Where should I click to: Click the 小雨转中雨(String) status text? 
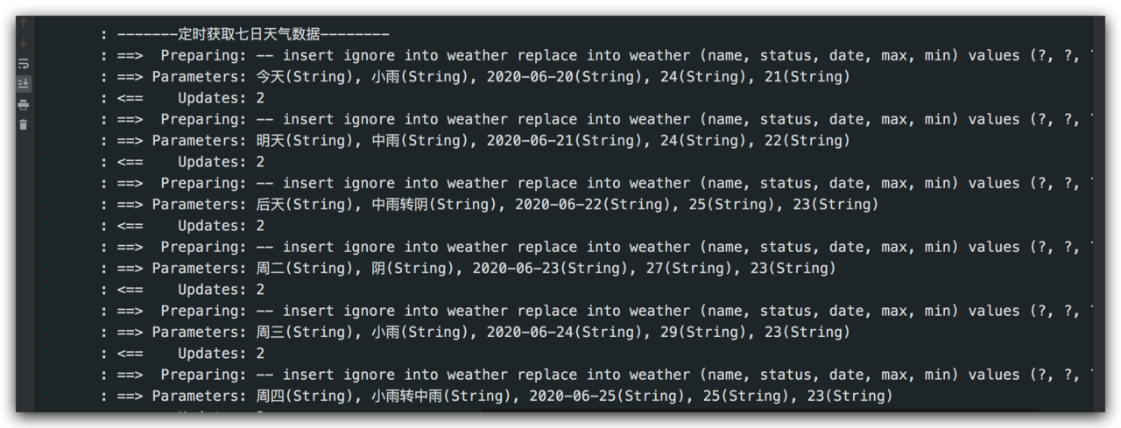(443, 396)
